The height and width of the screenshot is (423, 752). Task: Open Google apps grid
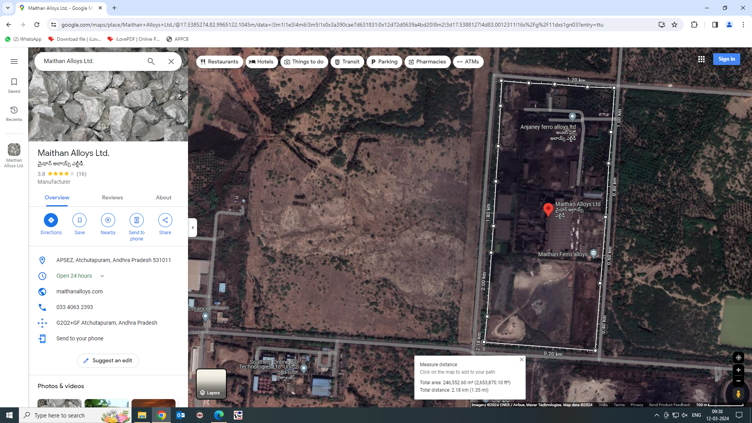point(701,59)
